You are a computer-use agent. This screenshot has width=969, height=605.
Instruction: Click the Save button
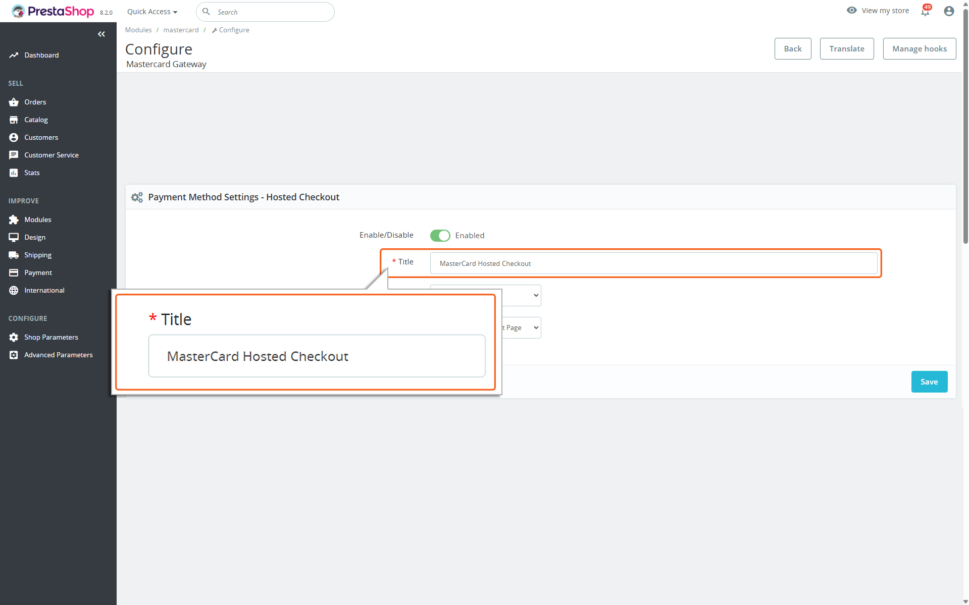point(929,382)
